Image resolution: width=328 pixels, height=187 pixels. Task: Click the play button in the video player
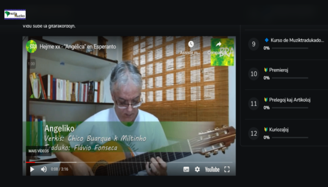32,169
